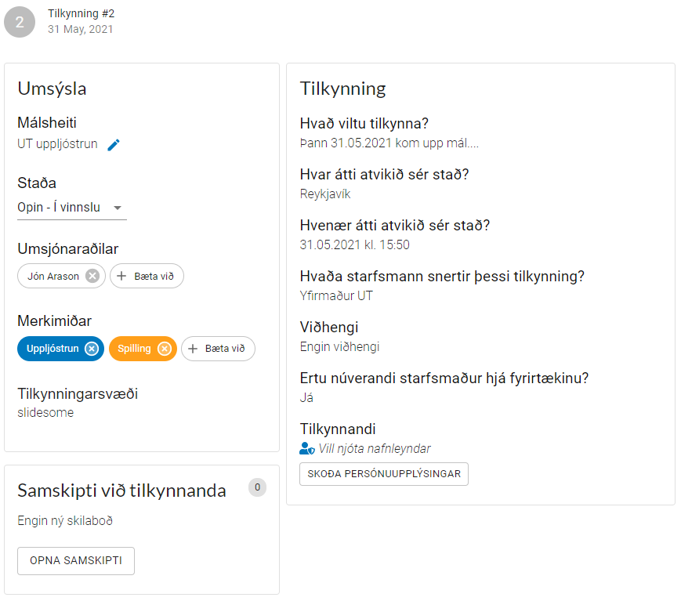681x601 pixels.
Task: Click the Jón Arason name chip
Action: (53, 276)
